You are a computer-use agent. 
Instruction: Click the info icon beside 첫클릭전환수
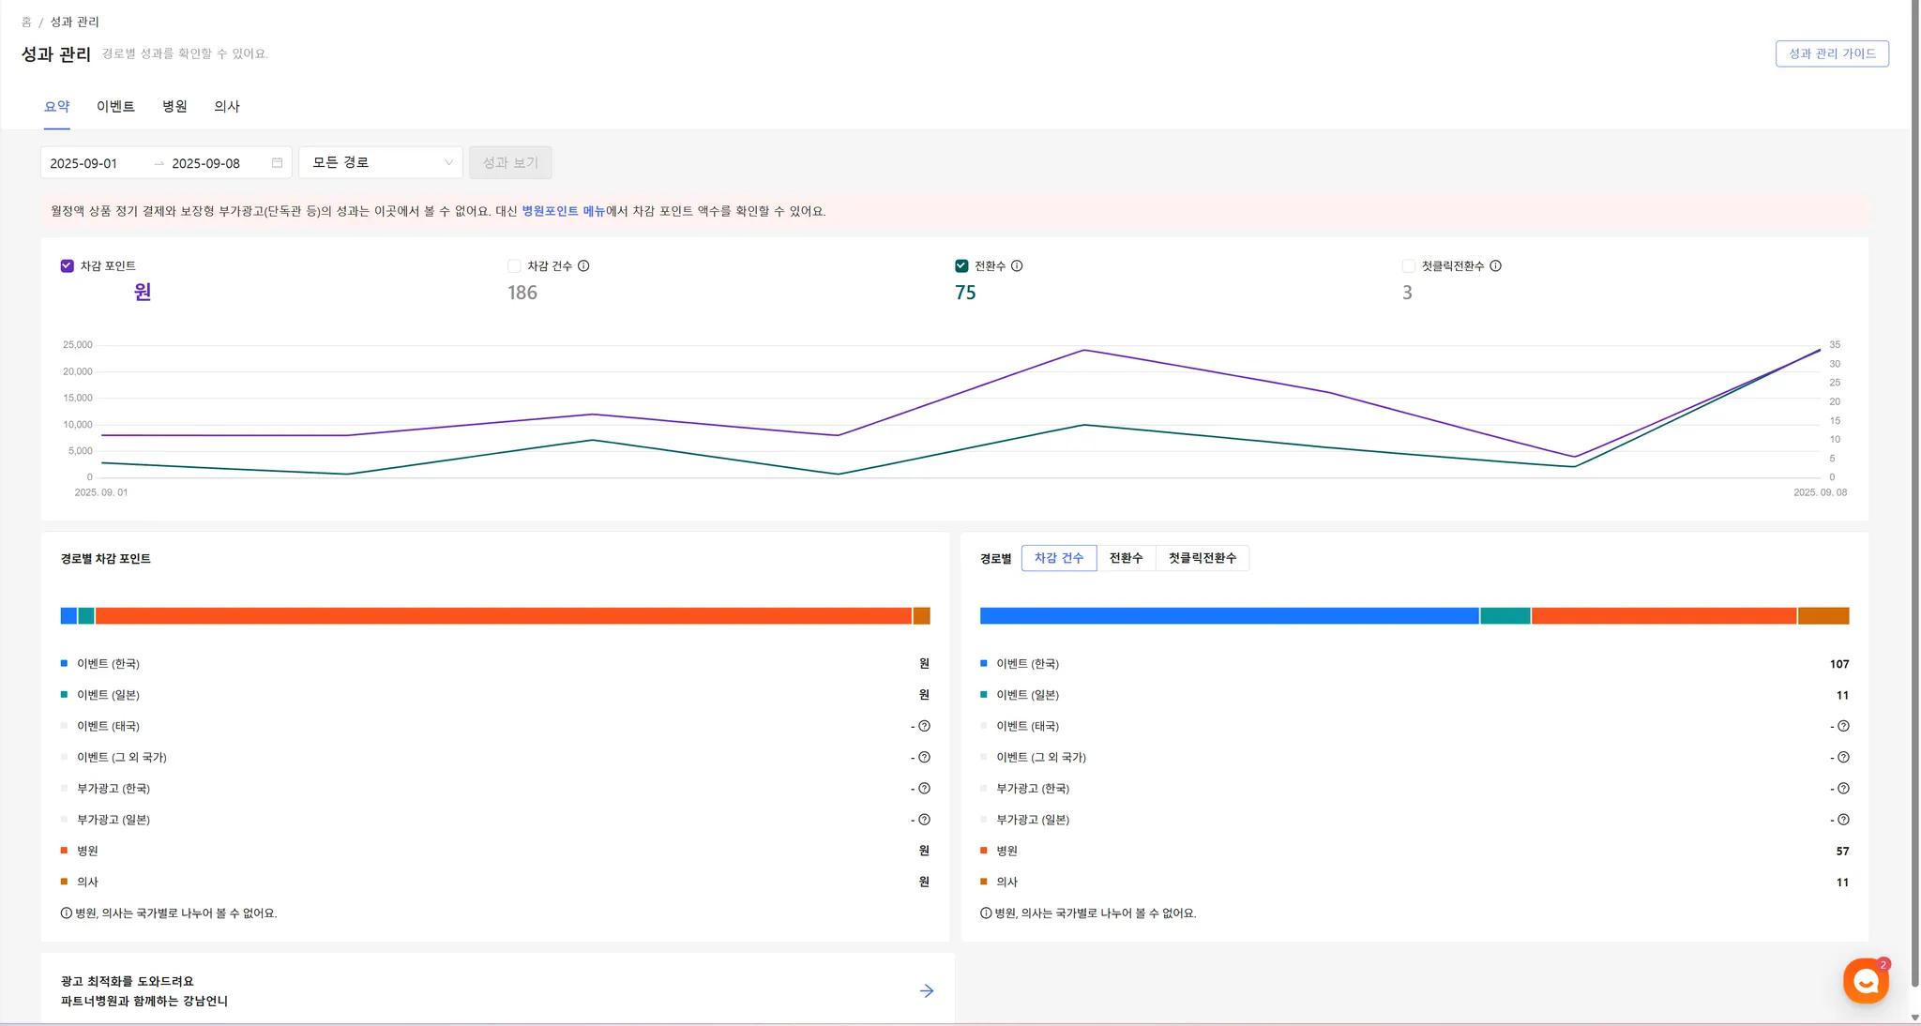(1496, 266)
